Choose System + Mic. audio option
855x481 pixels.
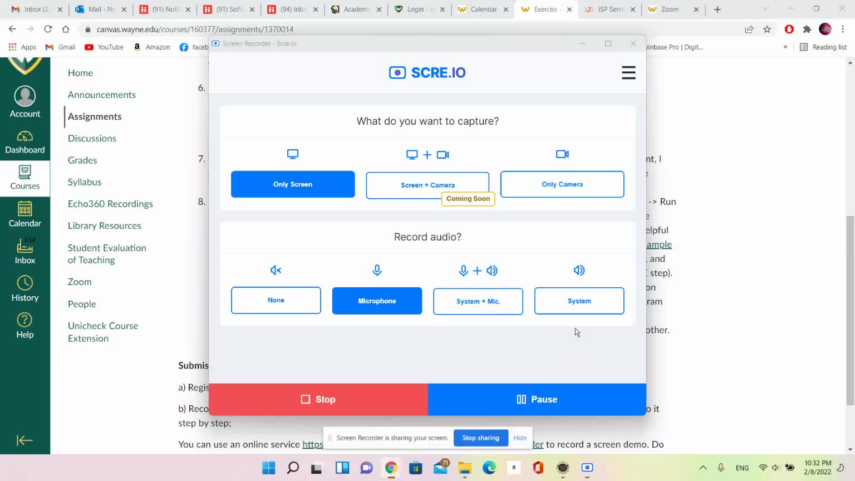click(x=478, y=301)
